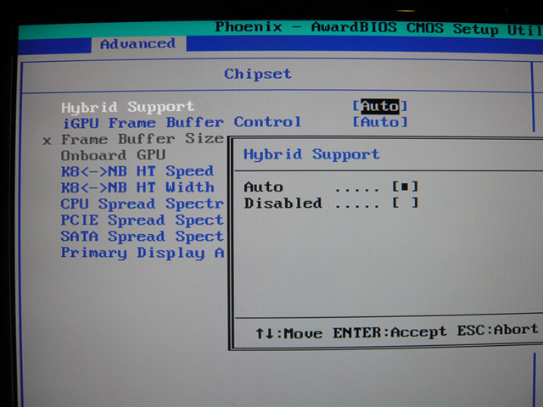Open iGPU Frame Buffer Control Auto value
The height and width of the screenshot is (407, 543).
(x=380, y=122)
